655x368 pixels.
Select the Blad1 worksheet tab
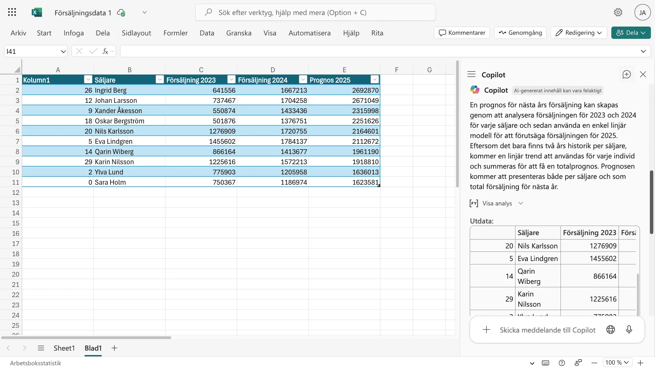[x=93, y=348]
